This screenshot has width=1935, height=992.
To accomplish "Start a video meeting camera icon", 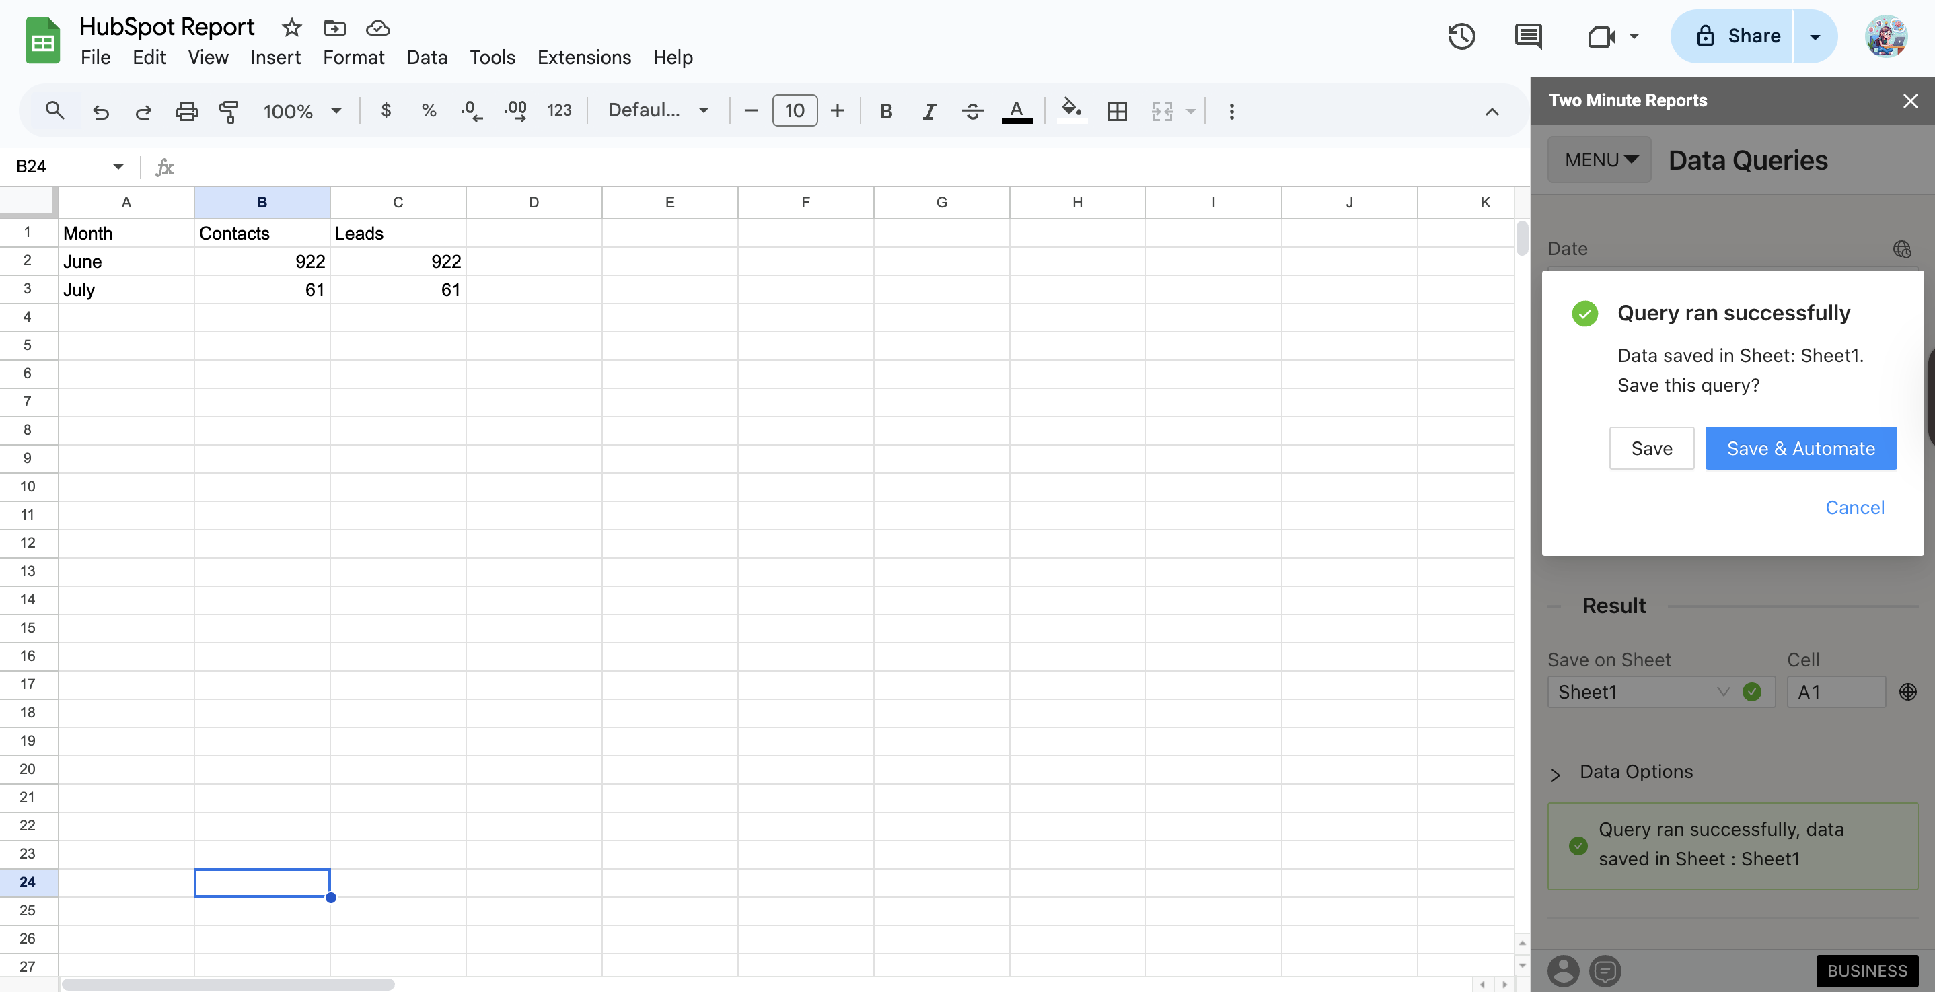I will point(1601,36).
